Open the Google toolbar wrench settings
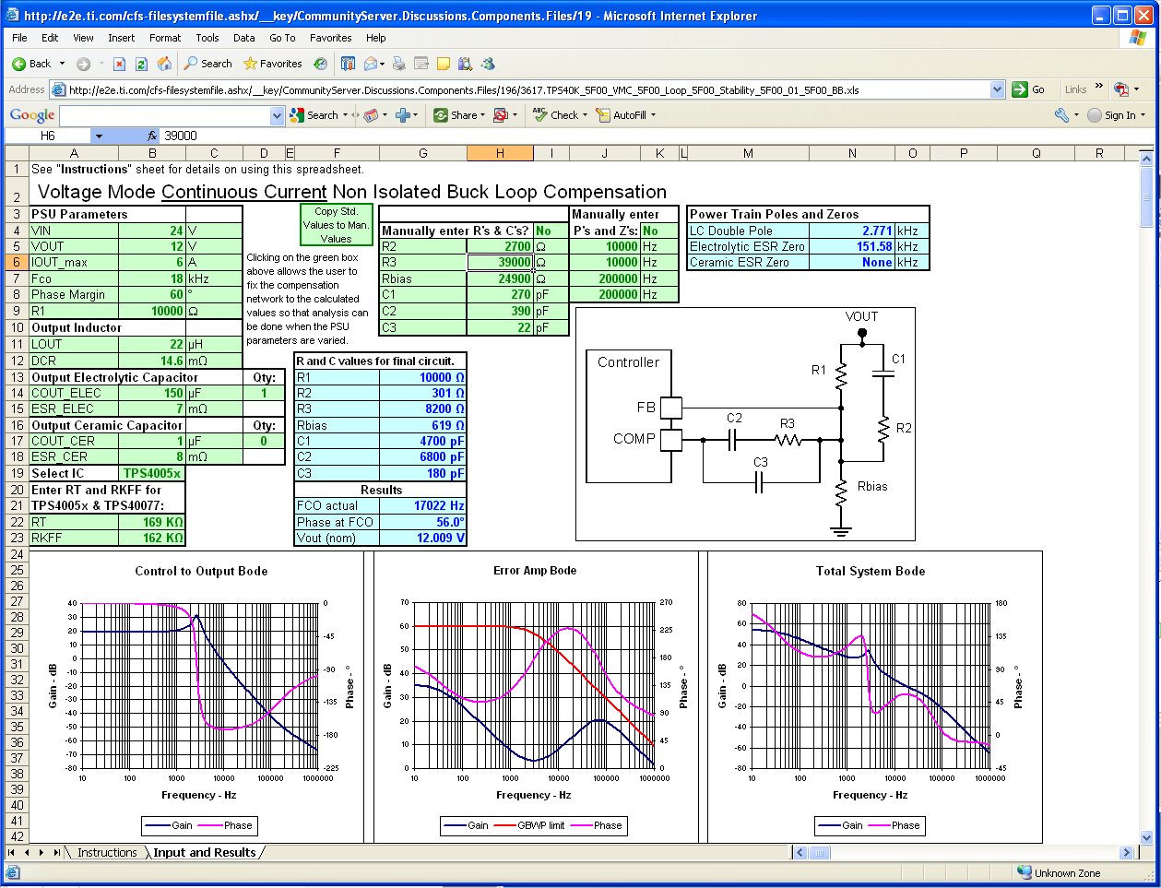1161x888 pixels. tap(1062, 115)
